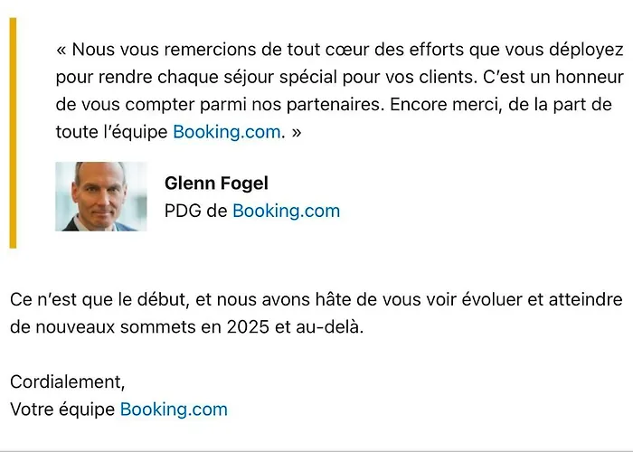Click the 'Nous vous remercions de tout cœur' line
This screenshot has width=633, height=452.
[340, 50]
